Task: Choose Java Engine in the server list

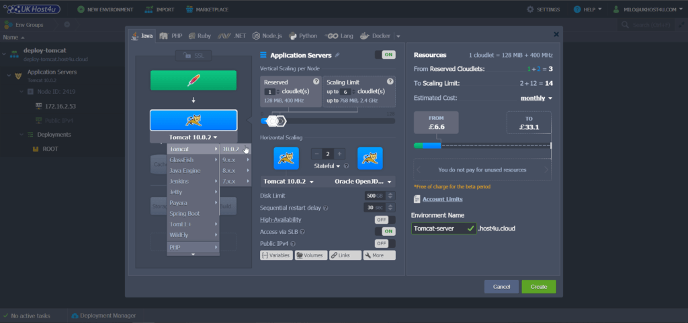Action: click(193, 171)
